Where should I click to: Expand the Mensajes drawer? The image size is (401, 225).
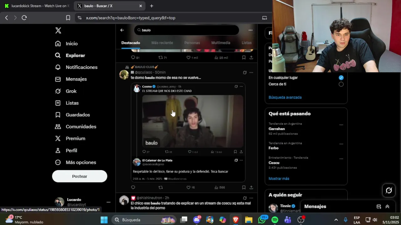[x=388, y=207]
